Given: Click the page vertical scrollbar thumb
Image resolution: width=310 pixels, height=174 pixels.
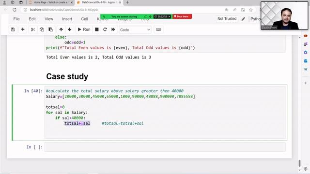Looking at the screenshot, I should tap(299, 163).
